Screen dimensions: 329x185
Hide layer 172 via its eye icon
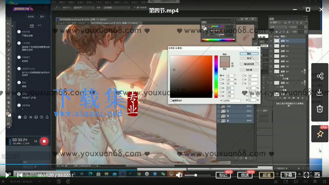[x=271, y=41]
